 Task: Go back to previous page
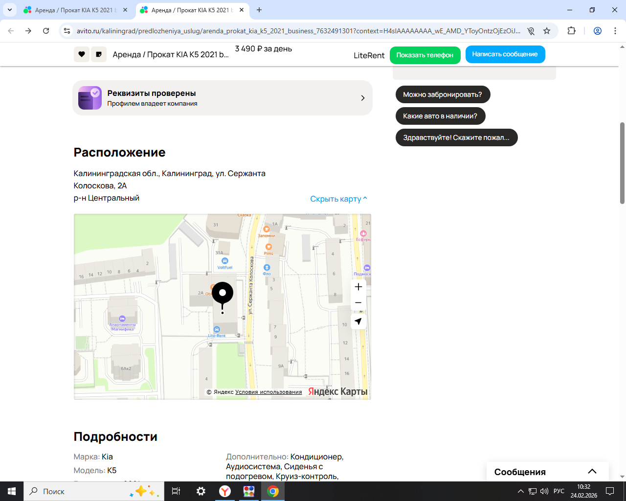[11, 31]
